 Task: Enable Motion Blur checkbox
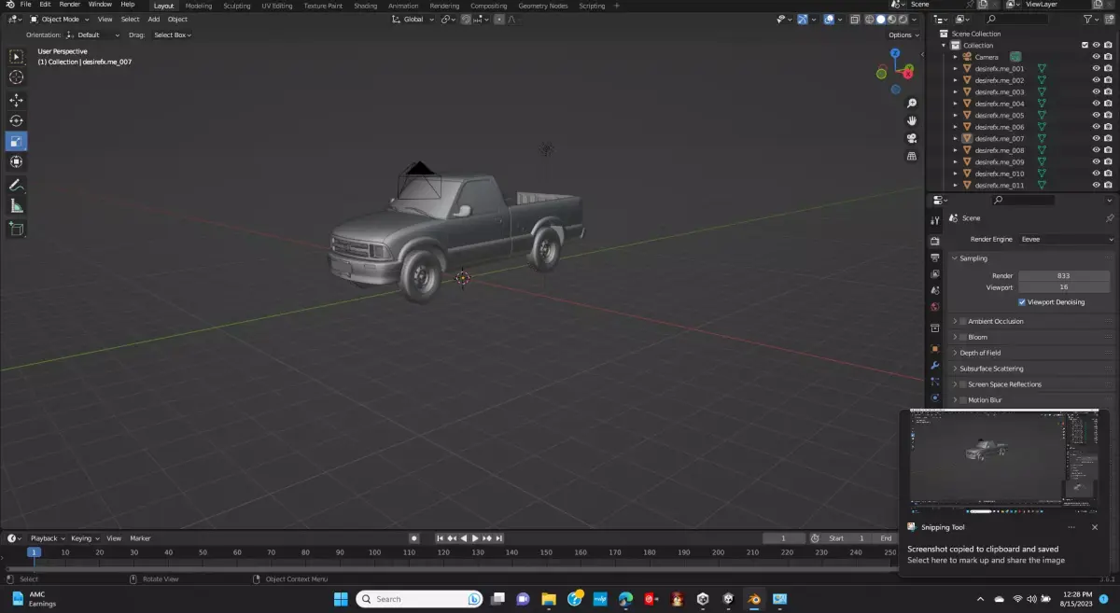(963, 400)
